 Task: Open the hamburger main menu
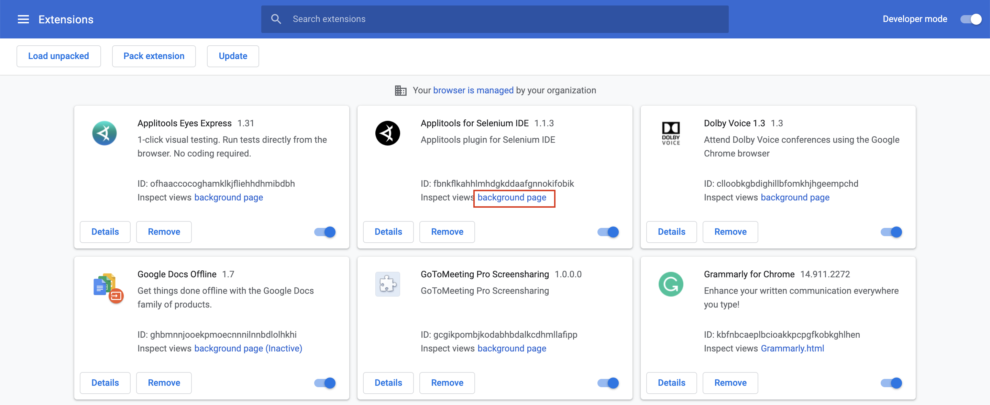coord(23,19)
